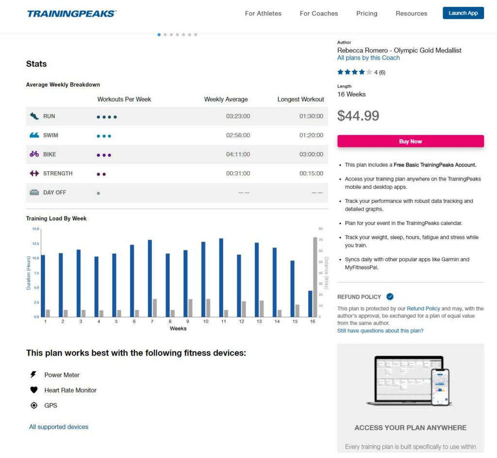This screenshot has height=458, width=497.
Task: Click the Buy Now button
Action: point(411,141)
